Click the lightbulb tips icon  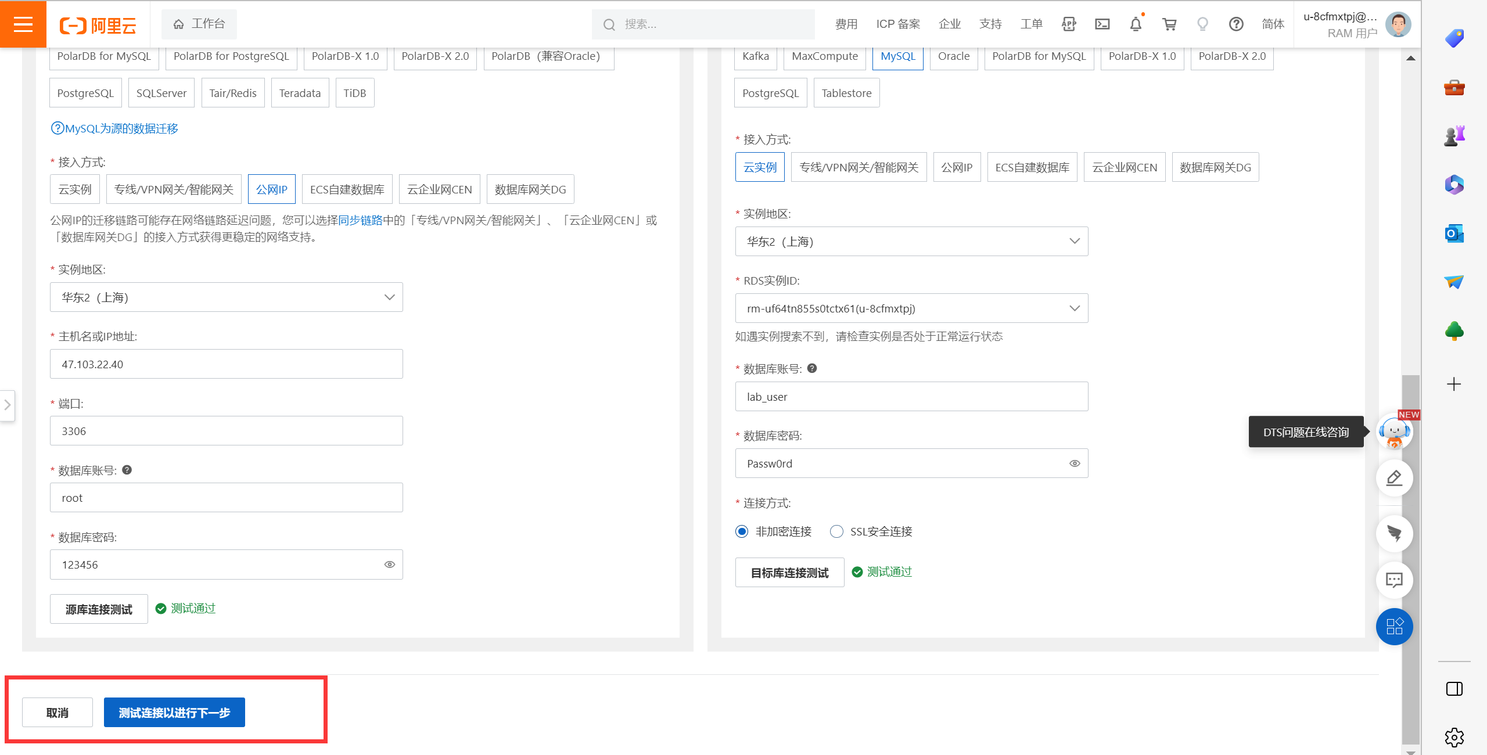1202,24
